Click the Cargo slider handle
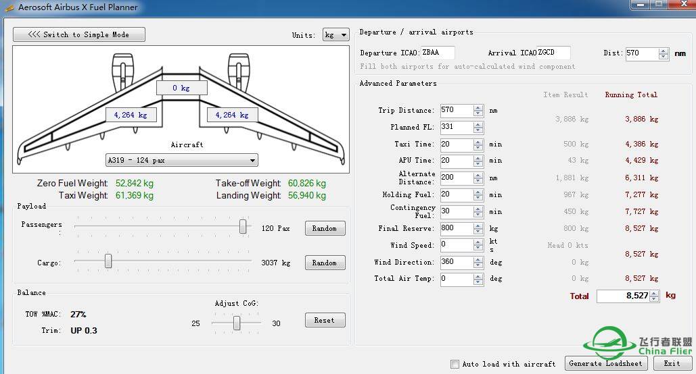Image resolution: width=696 pixels, height=374 pixels. [x=108, y=261]
